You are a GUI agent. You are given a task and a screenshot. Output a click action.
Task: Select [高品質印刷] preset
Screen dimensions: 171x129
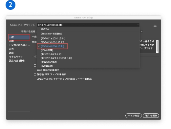pyautogui.click(x=47, y=66)
